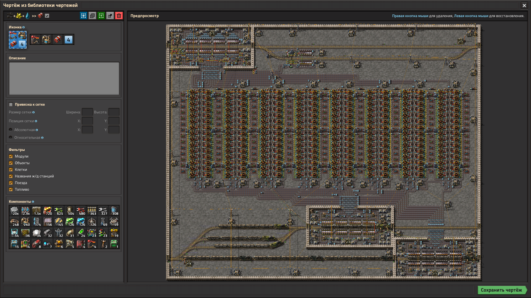Click the rail component showing 363
Screen dimensions: 531x298
tap(92, 211)
